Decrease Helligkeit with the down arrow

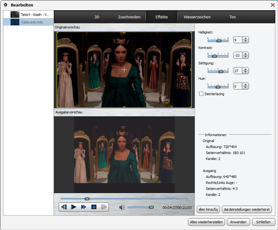246,41
